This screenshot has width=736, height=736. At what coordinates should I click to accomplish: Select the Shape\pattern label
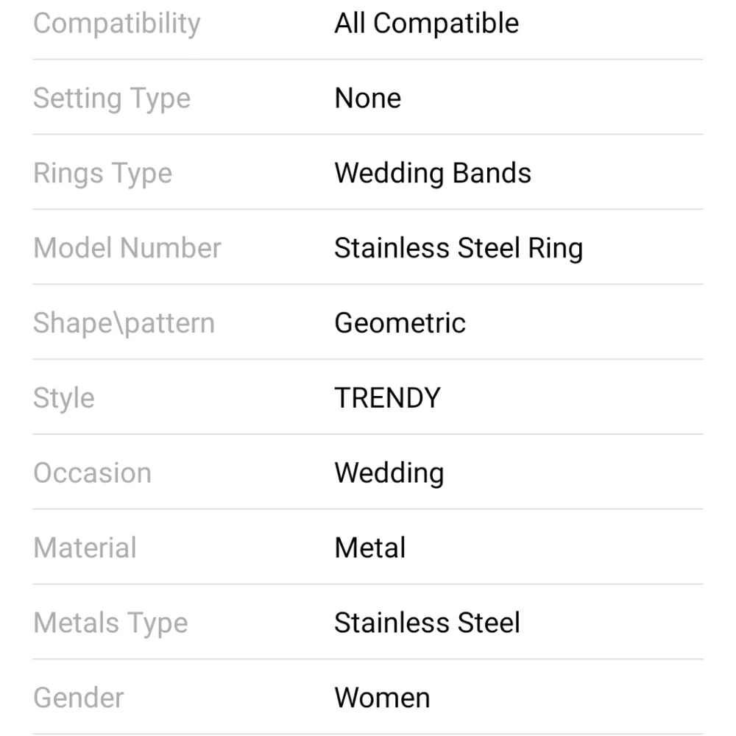(x=124, y=323)
